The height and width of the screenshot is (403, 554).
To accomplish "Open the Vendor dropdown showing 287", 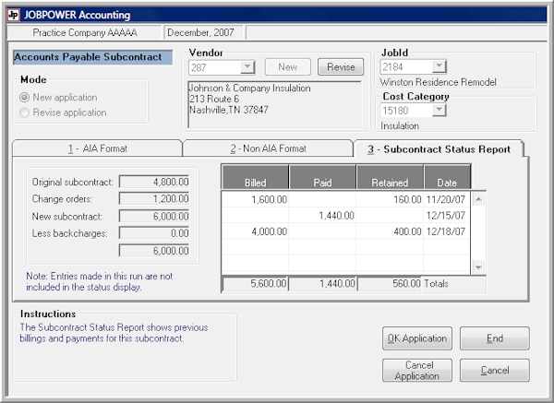I will (247, 67).
